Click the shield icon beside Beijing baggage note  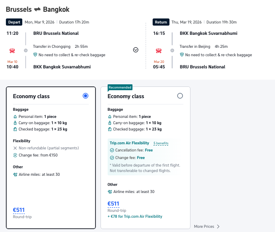pyautogui.click(x=182, y=55)
